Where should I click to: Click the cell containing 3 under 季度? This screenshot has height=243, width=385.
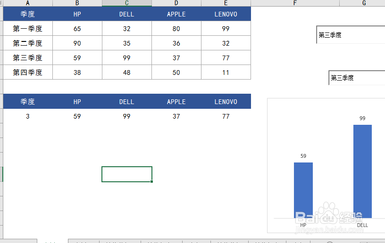tap(28, 116)
